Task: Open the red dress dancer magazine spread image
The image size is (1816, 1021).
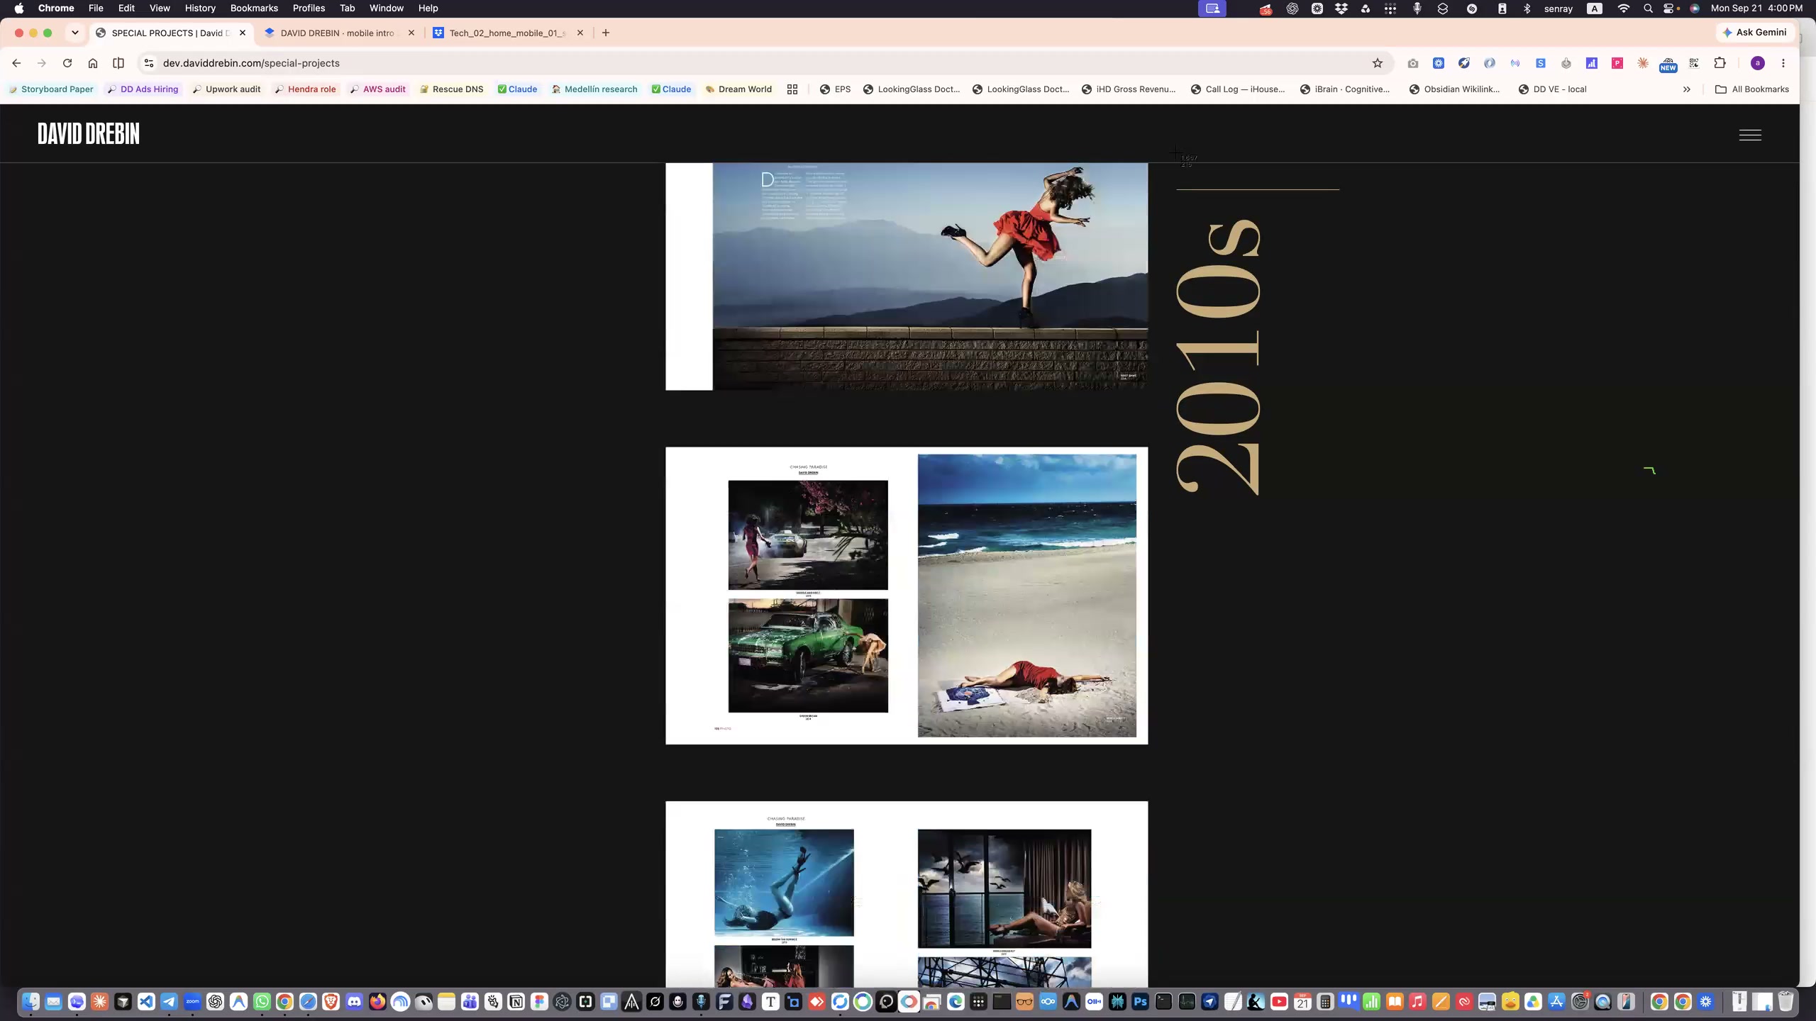Action: point(907,277)
